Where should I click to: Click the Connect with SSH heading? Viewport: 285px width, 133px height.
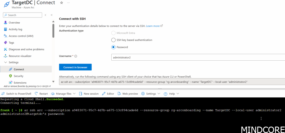72,19
